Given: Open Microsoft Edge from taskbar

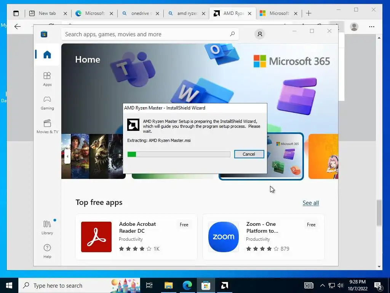Looking at the screenshot, I should [187, 285].
